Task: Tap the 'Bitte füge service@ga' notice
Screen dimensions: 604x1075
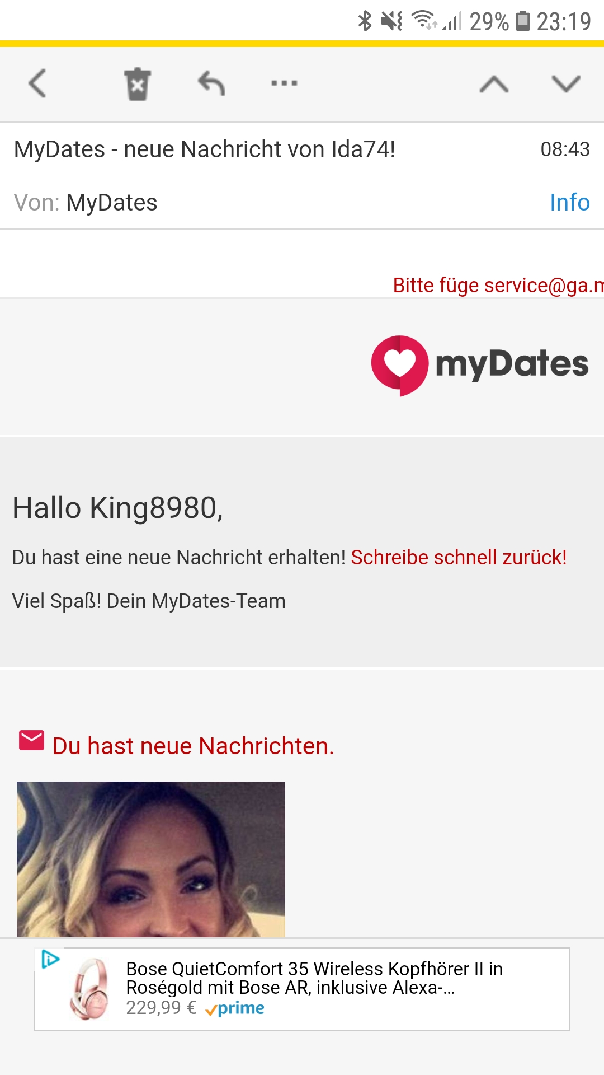Action: (x=498, y=286)
